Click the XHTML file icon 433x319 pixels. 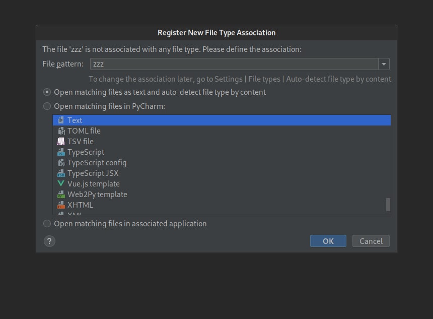click(x=61, y=205)
